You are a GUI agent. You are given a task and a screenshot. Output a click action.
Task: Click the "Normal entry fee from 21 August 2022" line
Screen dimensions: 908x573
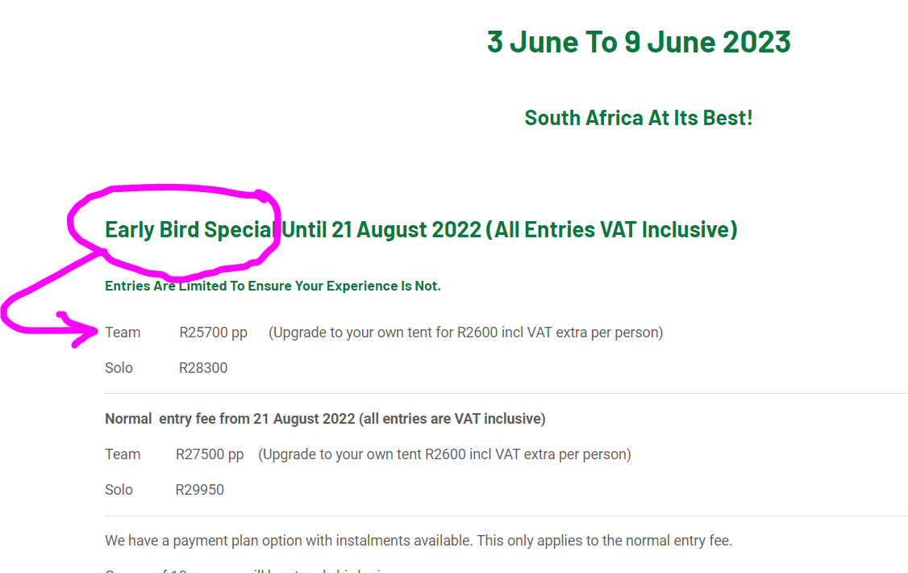[x=325, y=419]
